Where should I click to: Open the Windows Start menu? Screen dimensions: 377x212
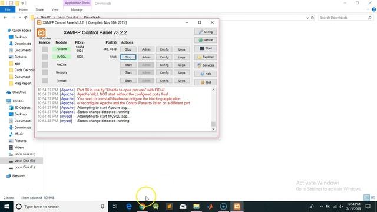click(6, 207)
